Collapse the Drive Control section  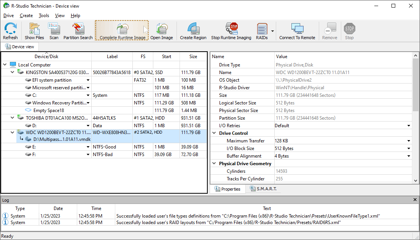[214, 133]
